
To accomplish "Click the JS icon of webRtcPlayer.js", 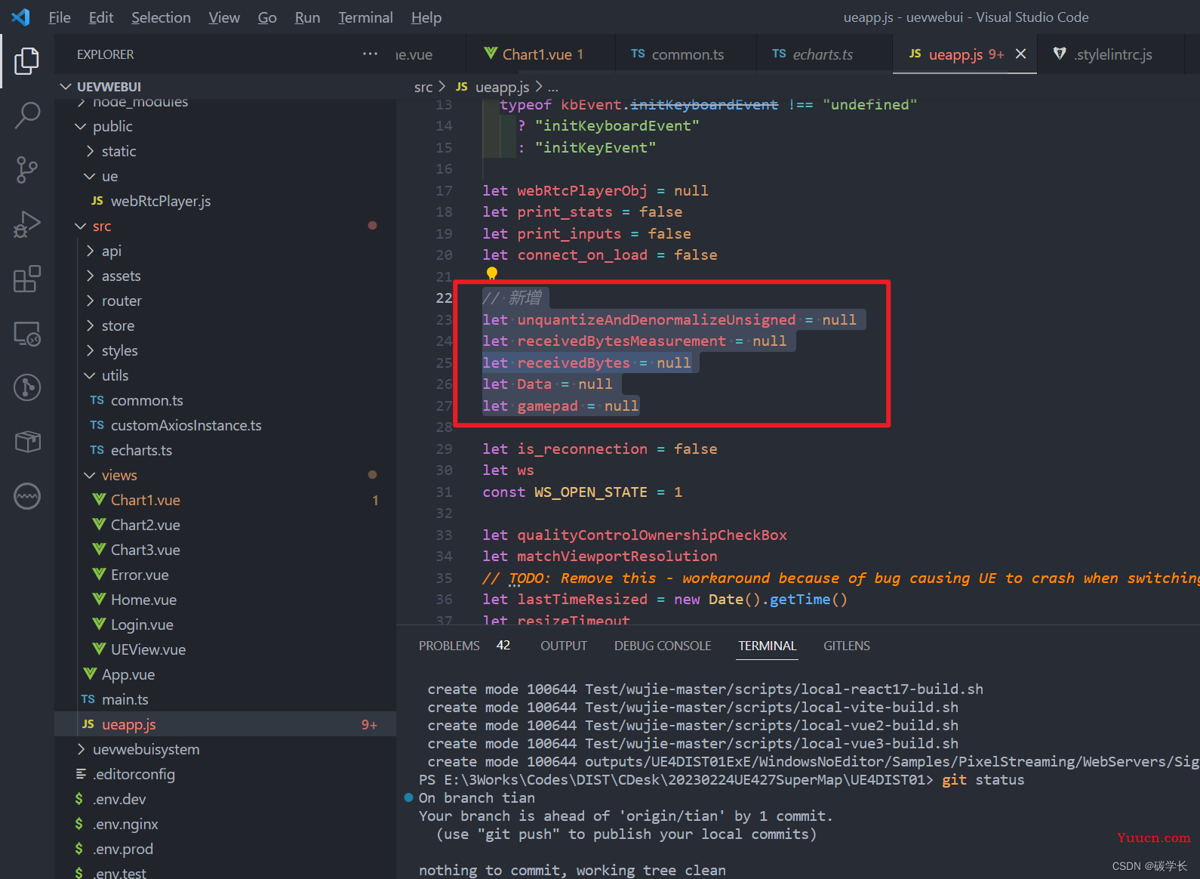I will tap(97, 201).
